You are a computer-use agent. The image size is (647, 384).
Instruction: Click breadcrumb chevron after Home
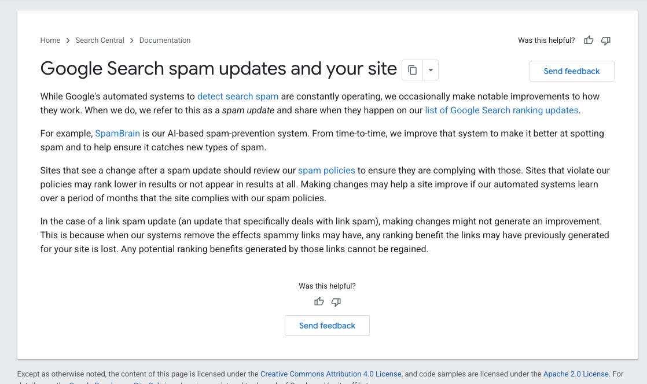coord(68,40)
